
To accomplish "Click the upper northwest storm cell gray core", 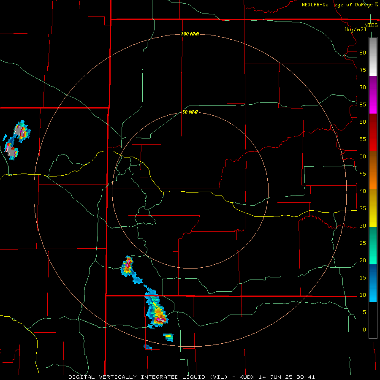I will pyautogui.click(x=19, y=131).
